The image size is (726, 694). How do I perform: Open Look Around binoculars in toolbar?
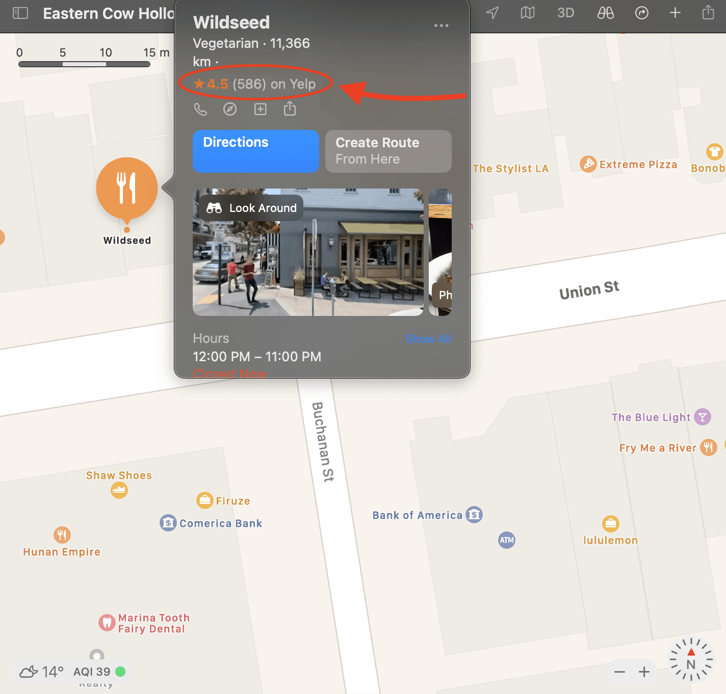point(605,13)
